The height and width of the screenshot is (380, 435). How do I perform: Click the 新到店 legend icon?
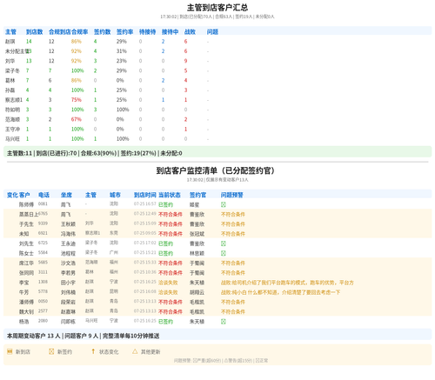coord(10,351)
